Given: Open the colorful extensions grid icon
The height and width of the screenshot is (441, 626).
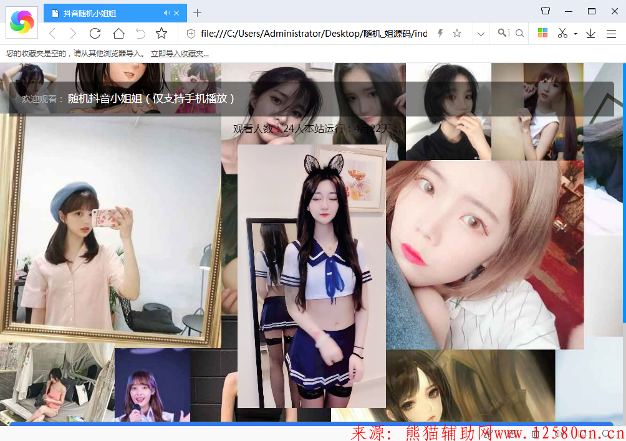Looking at the screenshot, I should tap(542, 34).
